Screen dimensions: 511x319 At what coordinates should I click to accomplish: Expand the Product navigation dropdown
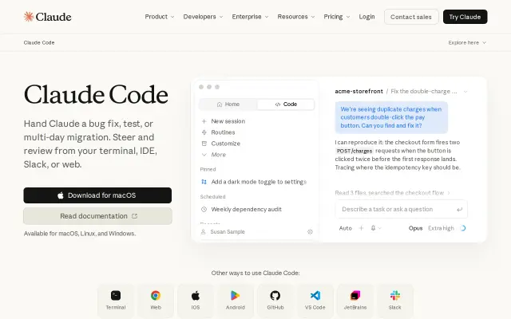coord(160,17)
